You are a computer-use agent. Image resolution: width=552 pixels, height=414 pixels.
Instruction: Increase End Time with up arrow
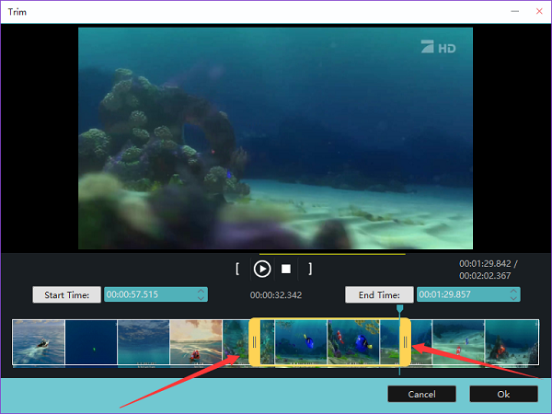(x=513, y=291)
